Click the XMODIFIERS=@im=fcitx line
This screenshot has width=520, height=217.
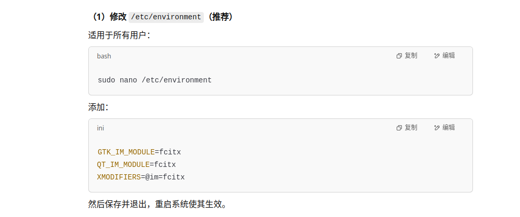(x=141, y=177)
